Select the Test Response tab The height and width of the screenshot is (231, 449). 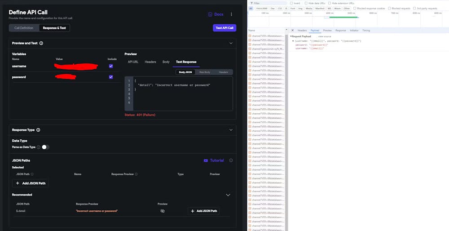click(186, 62)
